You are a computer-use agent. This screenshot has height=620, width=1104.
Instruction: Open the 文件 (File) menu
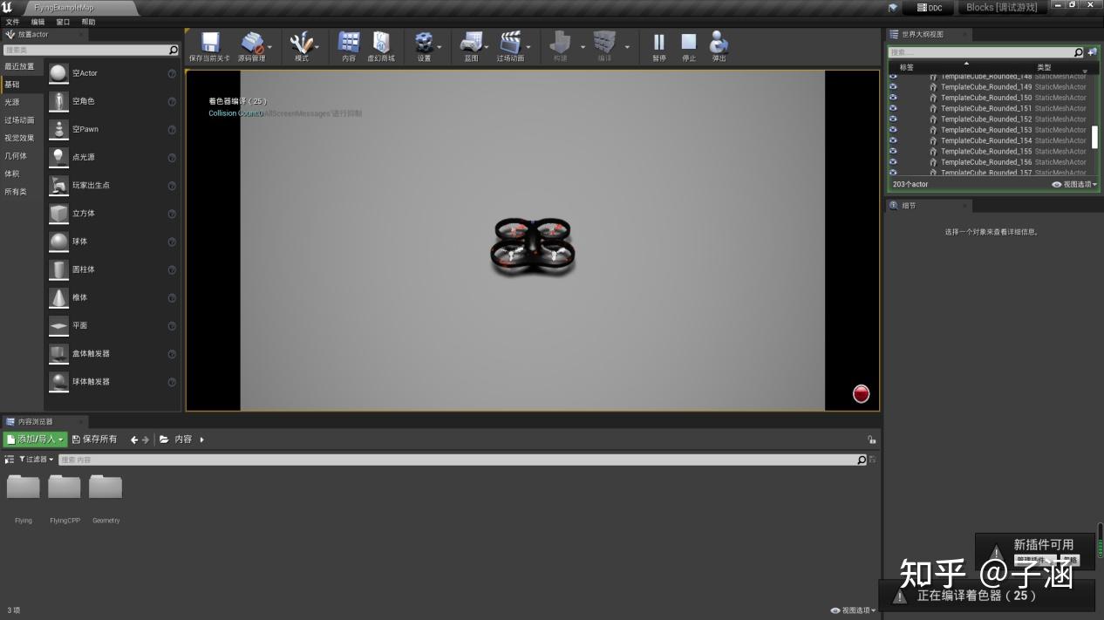tap(12, 22)
